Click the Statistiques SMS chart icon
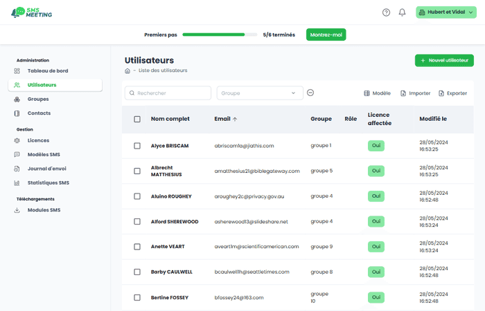This screenshot has width=485, height=311. [17, 183]
